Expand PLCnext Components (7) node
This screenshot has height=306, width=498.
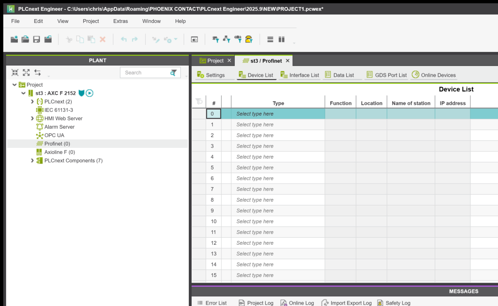coord(32,160)
